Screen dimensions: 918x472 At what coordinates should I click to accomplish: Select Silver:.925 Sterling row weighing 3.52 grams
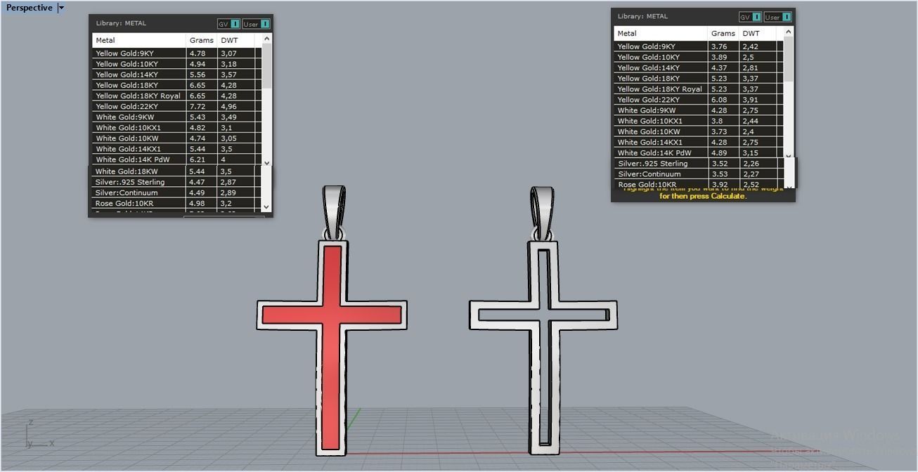point(698,164)
